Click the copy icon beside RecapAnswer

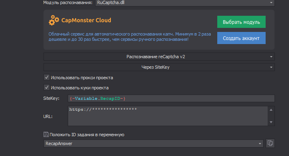(x=270, y=143)
